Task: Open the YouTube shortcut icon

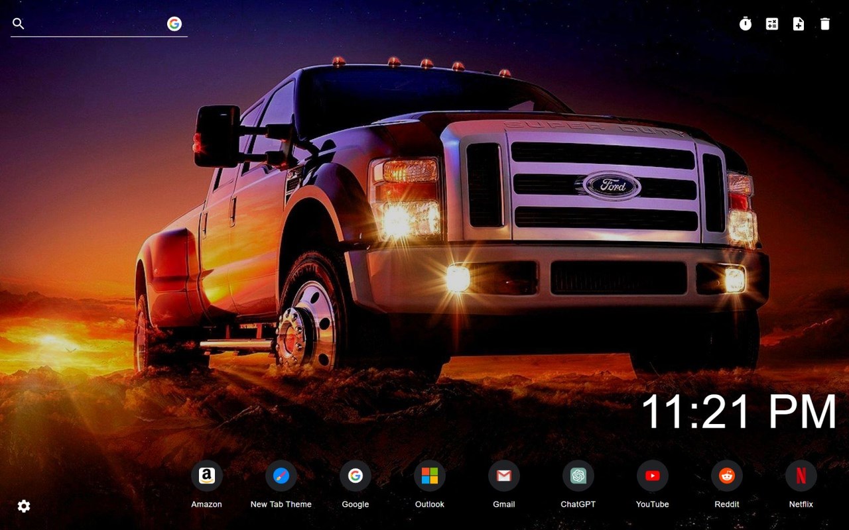Action: [x=653, y=476]
